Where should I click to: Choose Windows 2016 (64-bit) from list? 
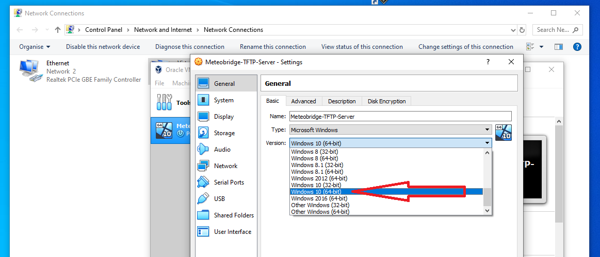point(319,198)
